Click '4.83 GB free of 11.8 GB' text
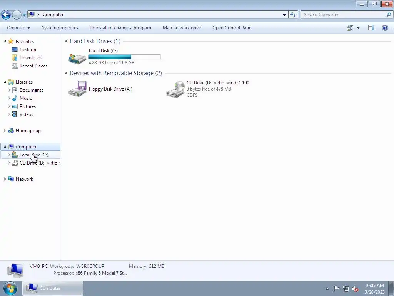Image resolution: width=394 pixels, height=296 pixels. 111,63
